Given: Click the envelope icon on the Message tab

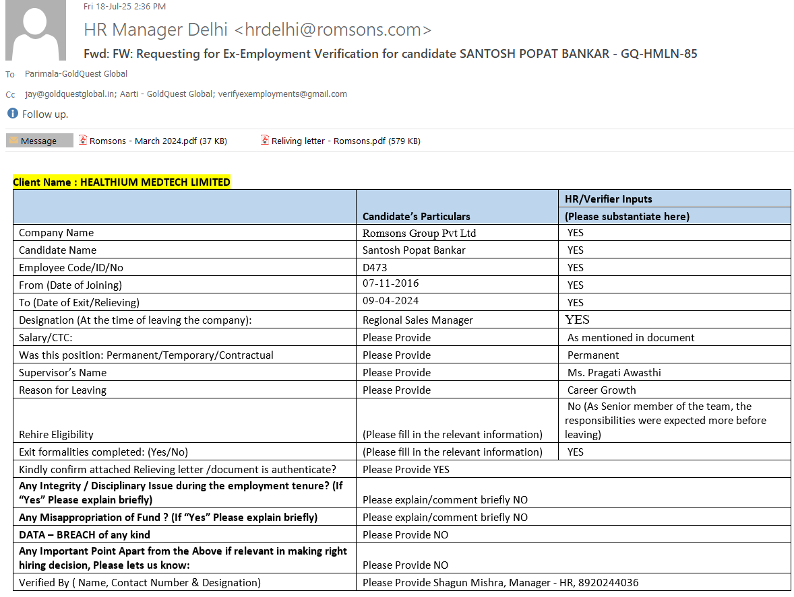Looking at the screenshot, I should coord(13,141).
